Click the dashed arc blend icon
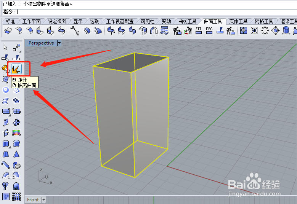297x204 pixels. [74, 30]
